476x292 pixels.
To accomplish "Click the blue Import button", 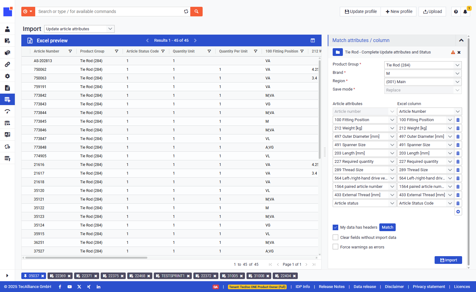I will coord(448,260).
